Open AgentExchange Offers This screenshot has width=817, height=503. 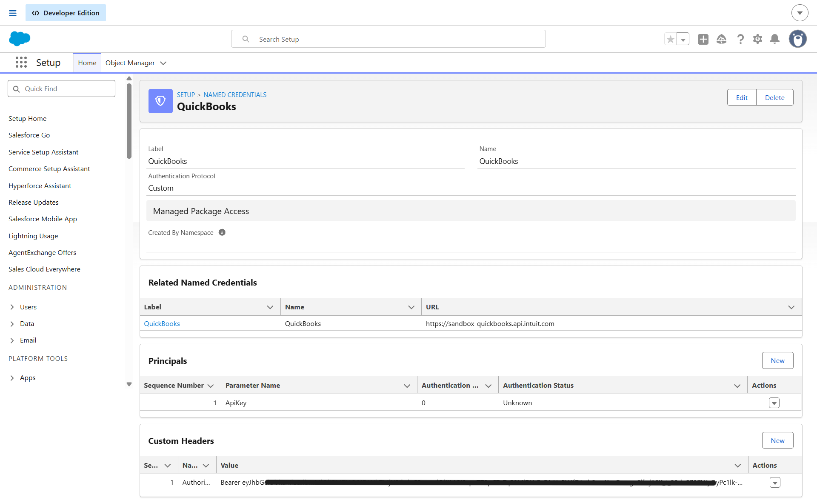[x=43, y=252]
